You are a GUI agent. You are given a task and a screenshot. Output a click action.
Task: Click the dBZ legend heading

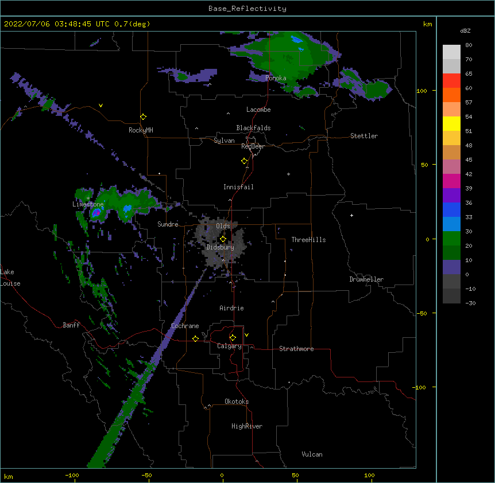(465, 30)
